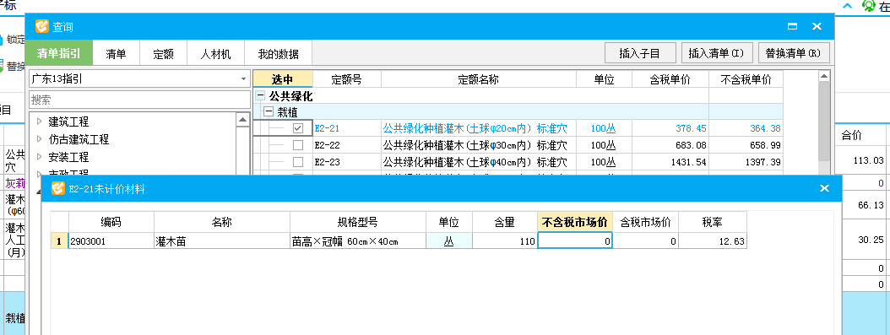The height and width of the screenshot is (335, 890).
Task: Collapse the ribbon with the top chevron
Action: tap(848, 6)
